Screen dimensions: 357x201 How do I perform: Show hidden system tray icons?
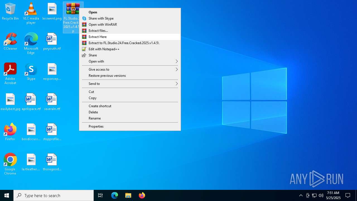coord(301,195)
